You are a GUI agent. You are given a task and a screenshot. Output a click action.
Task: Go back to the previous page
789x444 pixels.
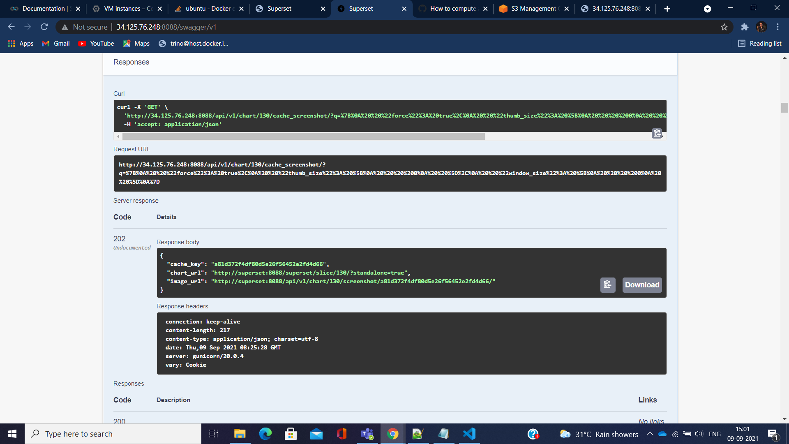click(x=11, y=27)
